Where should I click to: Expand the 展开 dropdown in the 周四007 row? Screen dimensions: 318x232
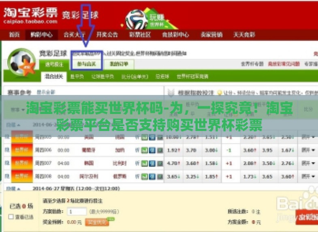(x=308, y=163)
